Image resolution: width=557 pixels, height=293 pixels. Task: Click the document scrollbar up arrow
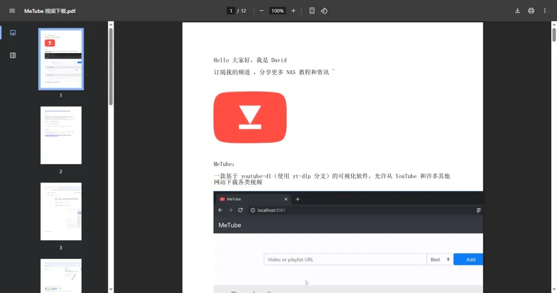(x=554, y=25)
